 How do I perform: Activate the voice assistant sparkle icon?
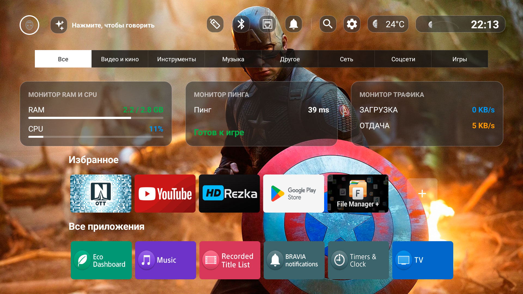(x=59, y=25)
